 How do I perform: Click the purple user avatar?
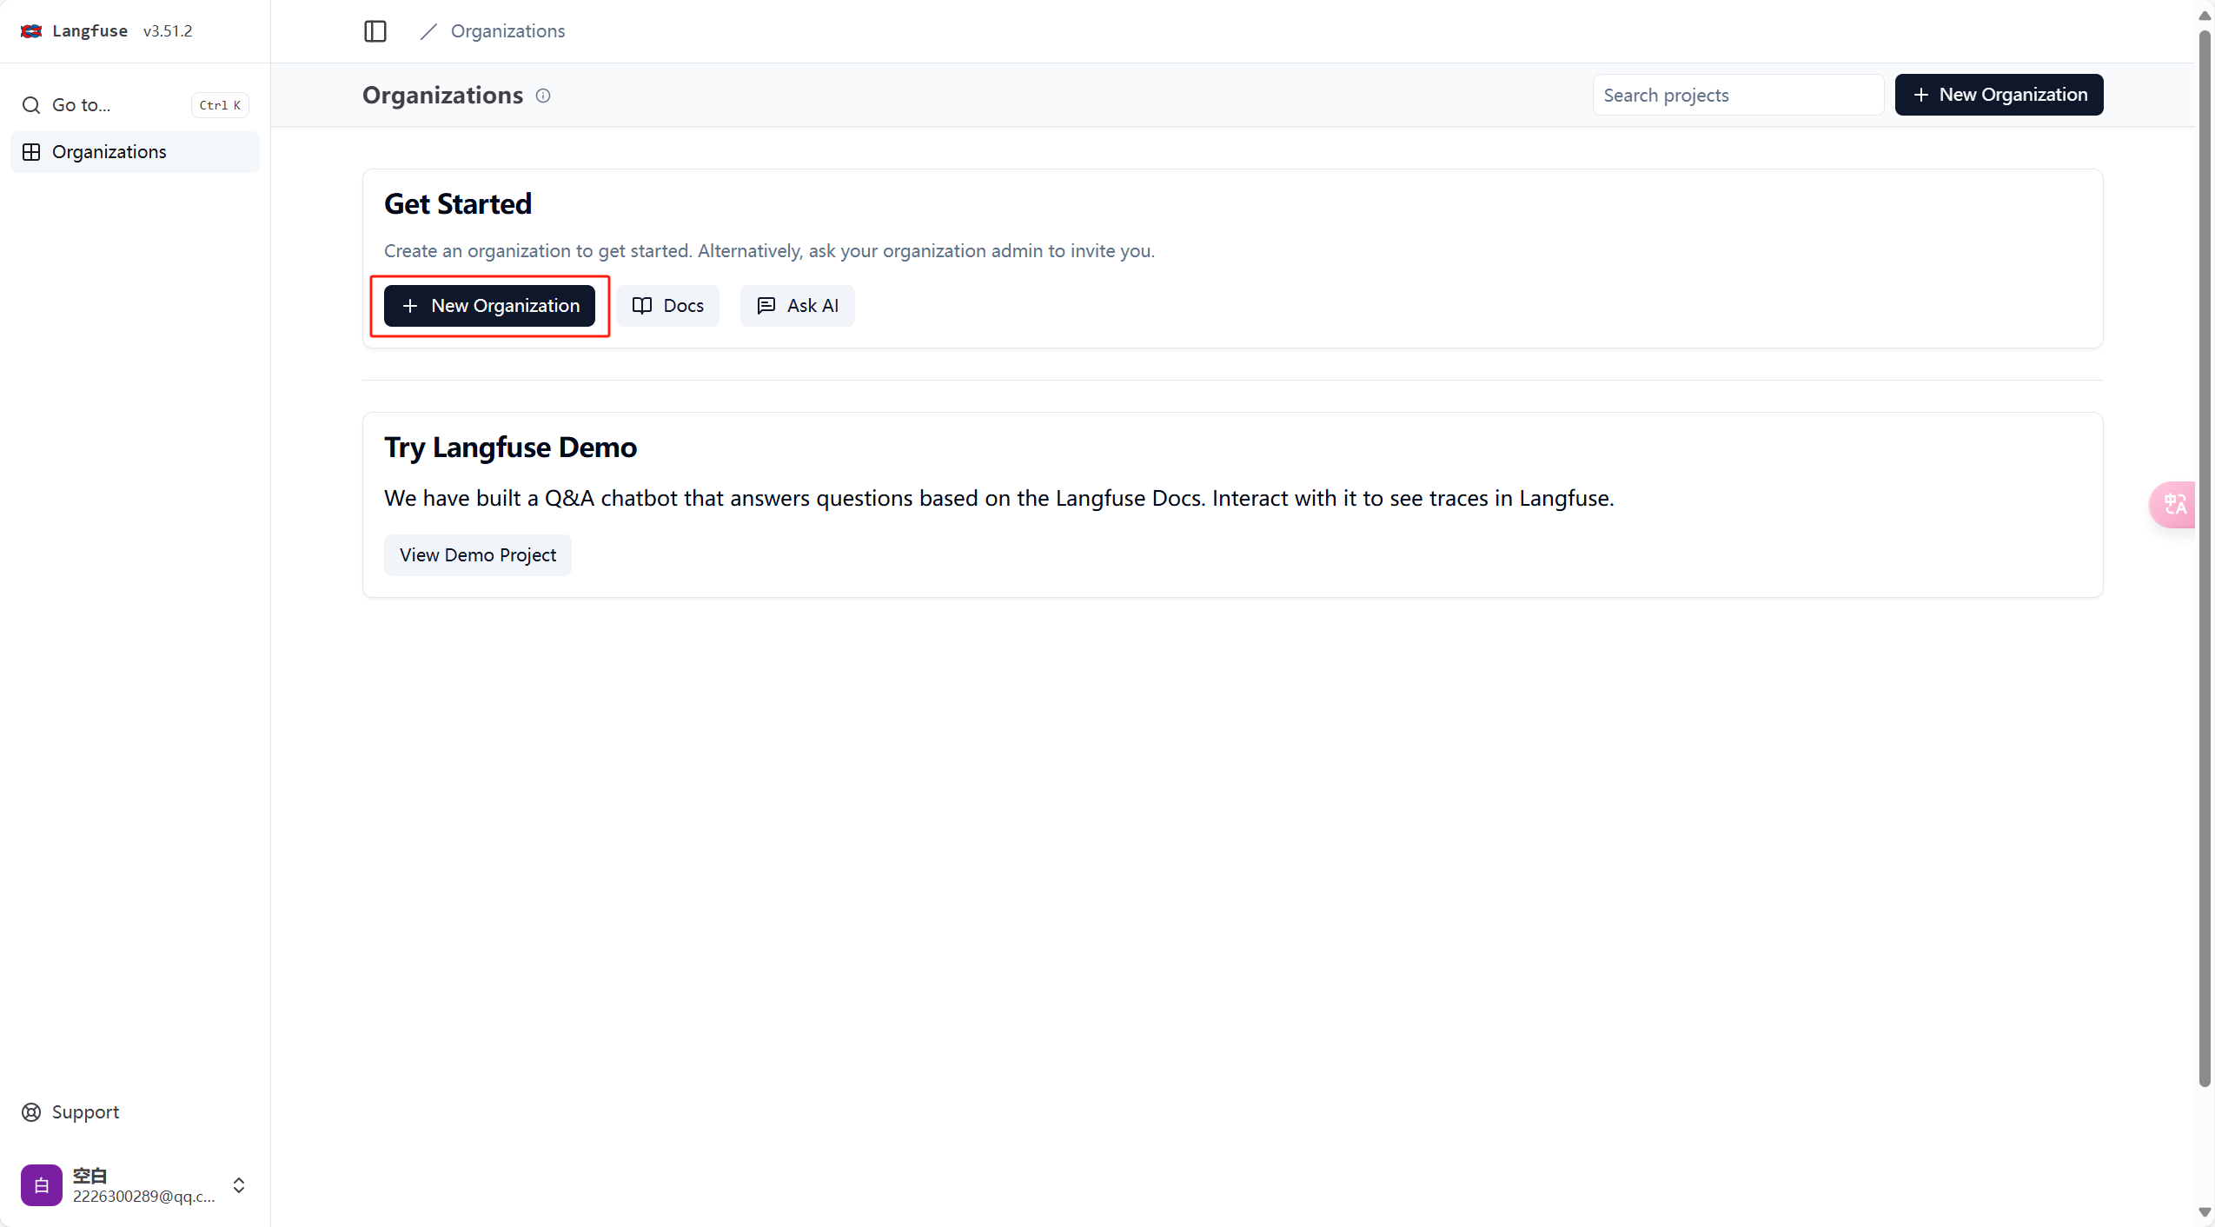pos(42,1185)
